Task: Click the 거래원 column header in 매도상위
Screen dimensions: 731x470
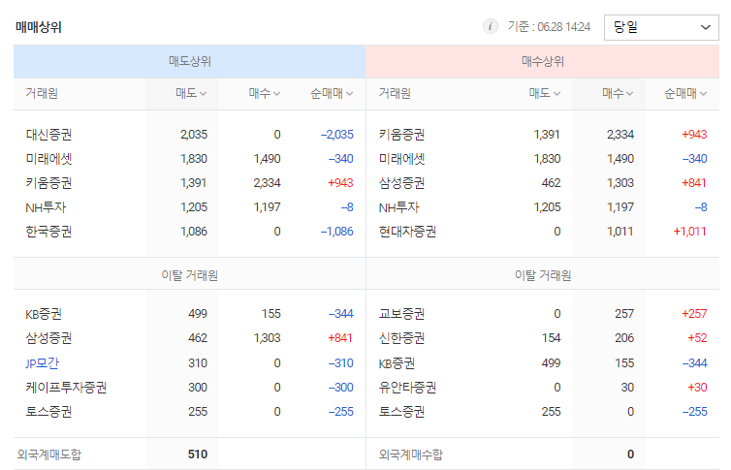Action: pos(42,94)
